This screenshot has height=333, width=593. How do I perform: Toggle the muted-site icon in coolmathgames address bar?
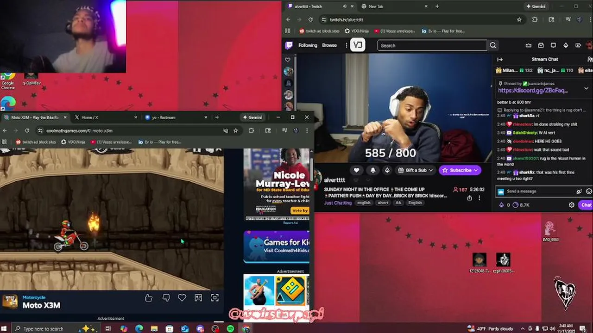(226, 131)
